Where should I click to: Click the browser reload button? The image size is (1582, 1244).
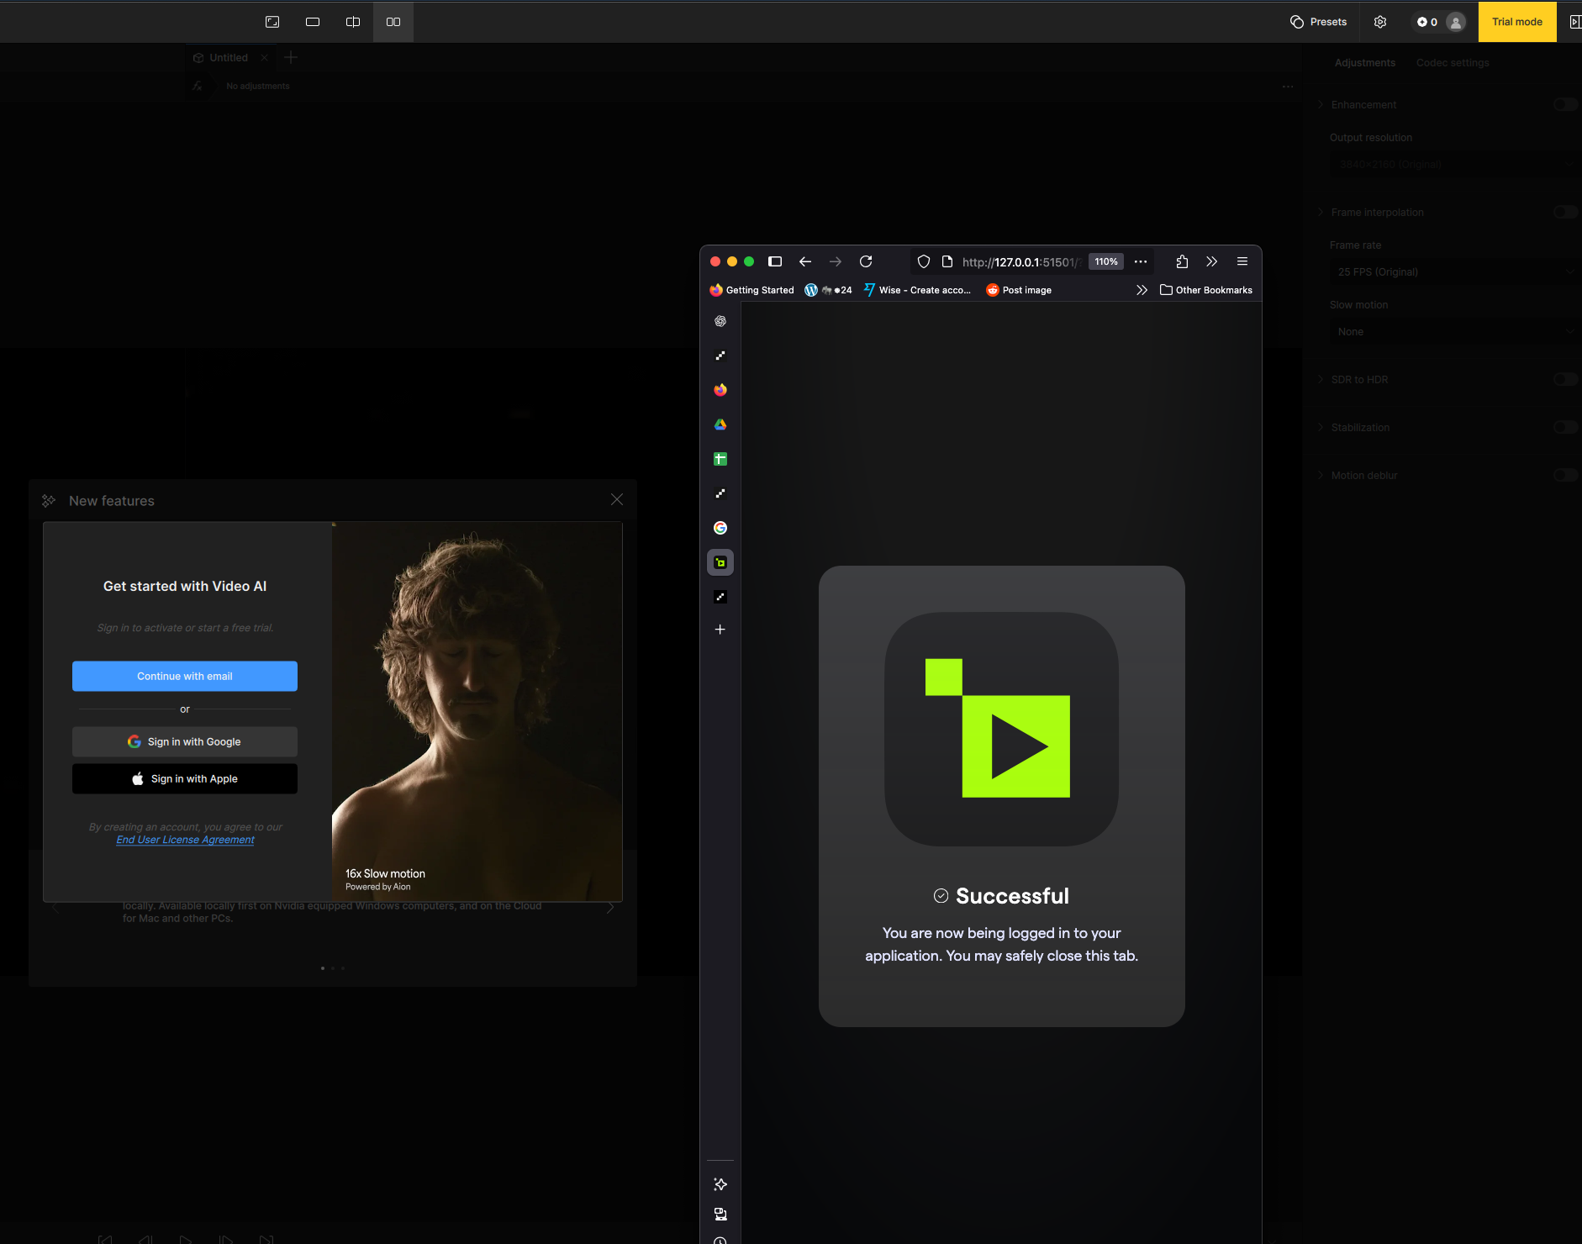(866, 261)
